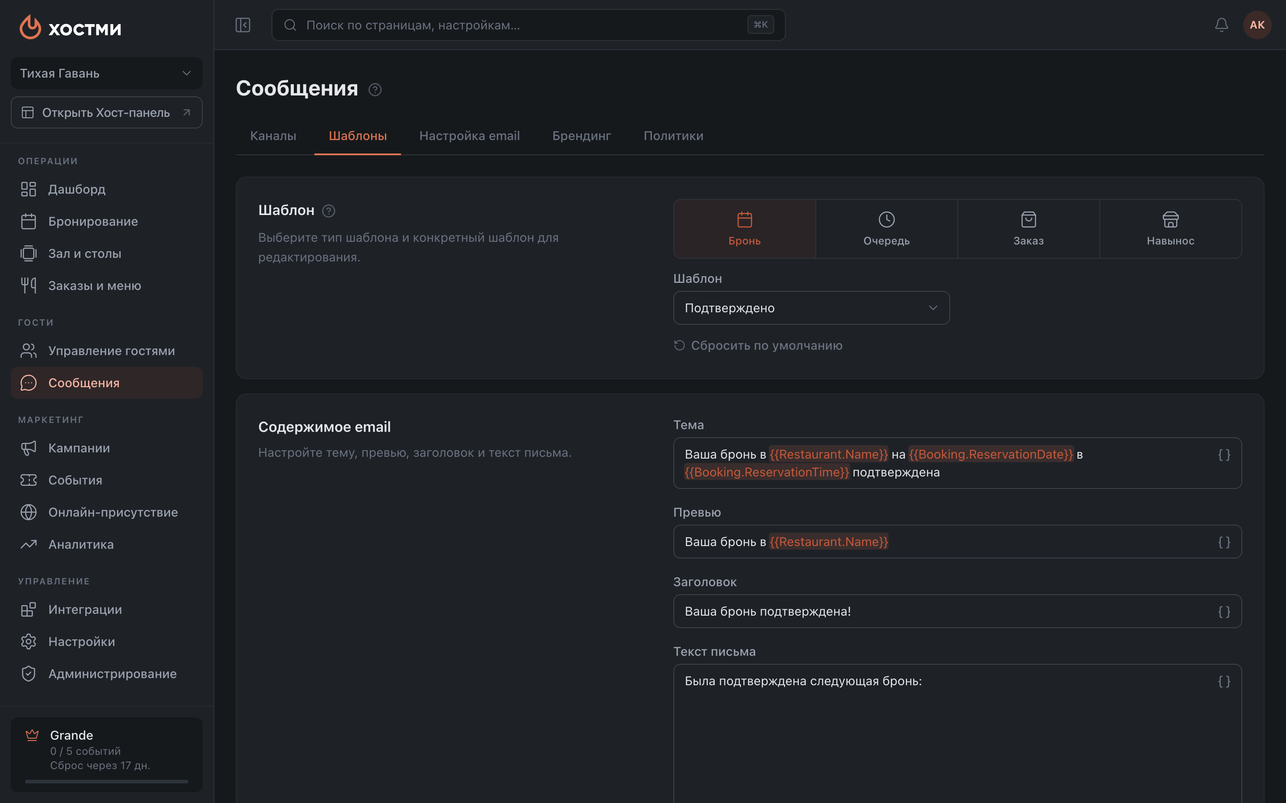Focus the search by pages field

(528, 25)
